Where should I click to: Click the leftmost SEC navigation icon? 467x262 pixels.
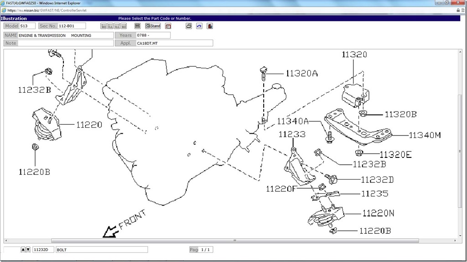click(104, 26)
